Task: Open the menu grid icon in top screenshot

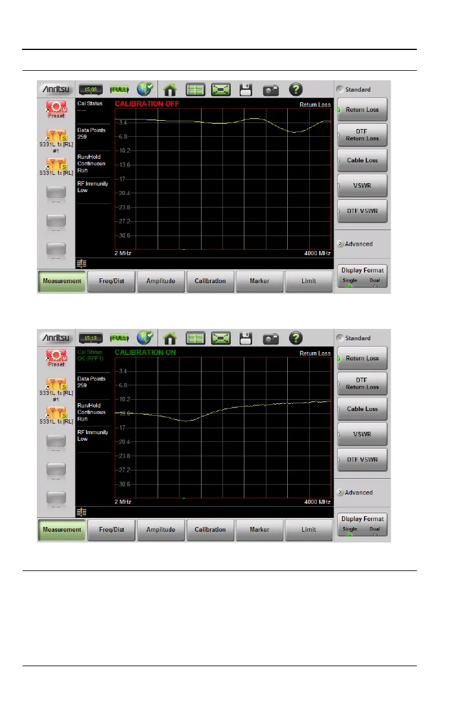Action: pos(195,90)
